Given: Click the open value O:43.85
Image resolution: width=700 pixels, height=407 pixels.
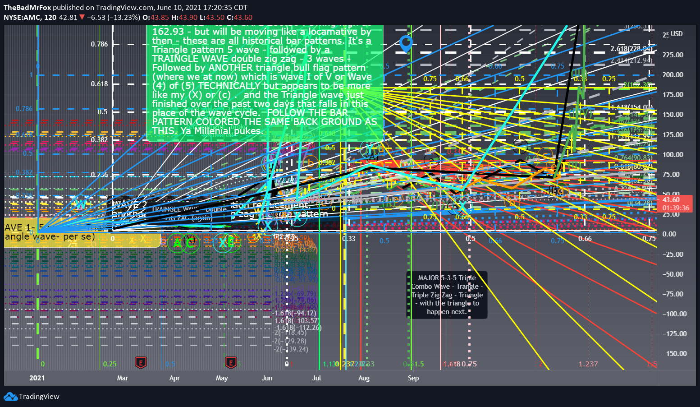Looking at the screenshot, I should (156, 18).
